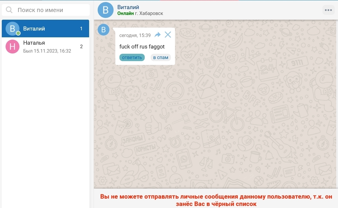
Task: Focus the "Поиск по имени" search field
Action: point(50,10)
